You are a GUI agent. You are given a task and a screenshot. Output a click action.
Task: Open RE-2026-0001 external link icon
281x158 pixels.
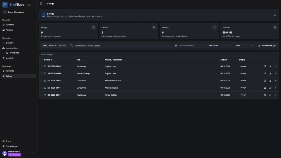[265, 95]
